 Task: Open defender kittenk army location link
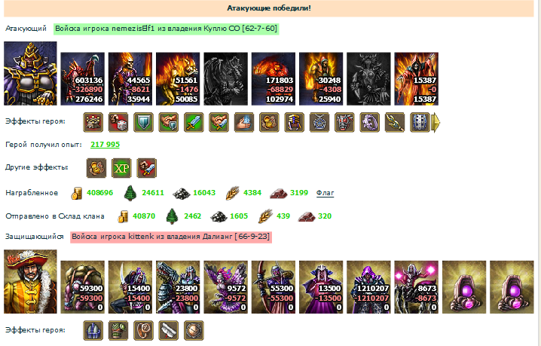[171, 237]
